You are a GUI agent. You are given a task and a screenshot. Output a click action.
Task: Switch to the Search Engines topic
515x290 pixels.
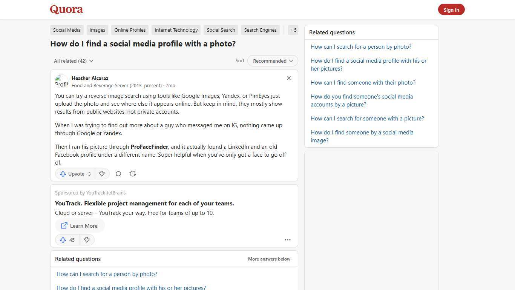(x=260, y=30)
